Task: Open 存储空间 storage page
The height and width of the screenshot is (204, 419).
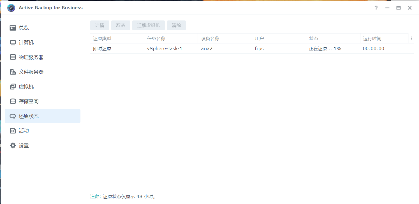Action: click(x=43, y=101)
